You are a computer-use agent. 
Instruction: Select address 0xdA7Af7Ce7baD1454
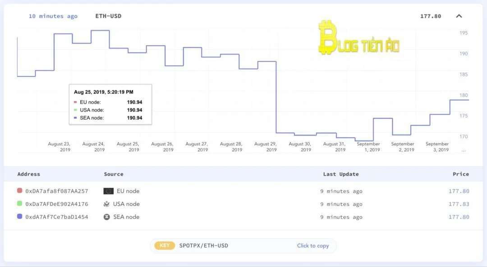coord(56,217)
